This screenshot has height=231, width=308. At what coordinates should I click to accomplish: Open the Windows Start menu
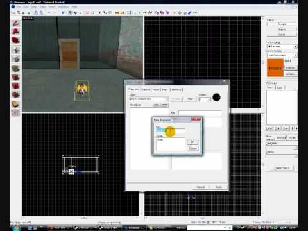point(17,228)
